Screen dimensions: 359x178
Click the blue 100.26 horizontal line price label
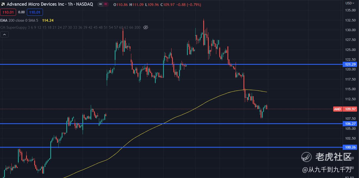(x=350, y=147)
